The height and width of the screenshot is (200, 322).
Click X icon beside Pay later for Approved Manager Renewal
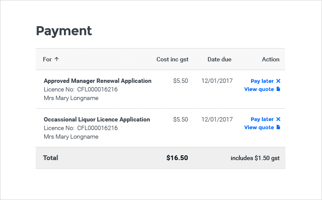278,81
